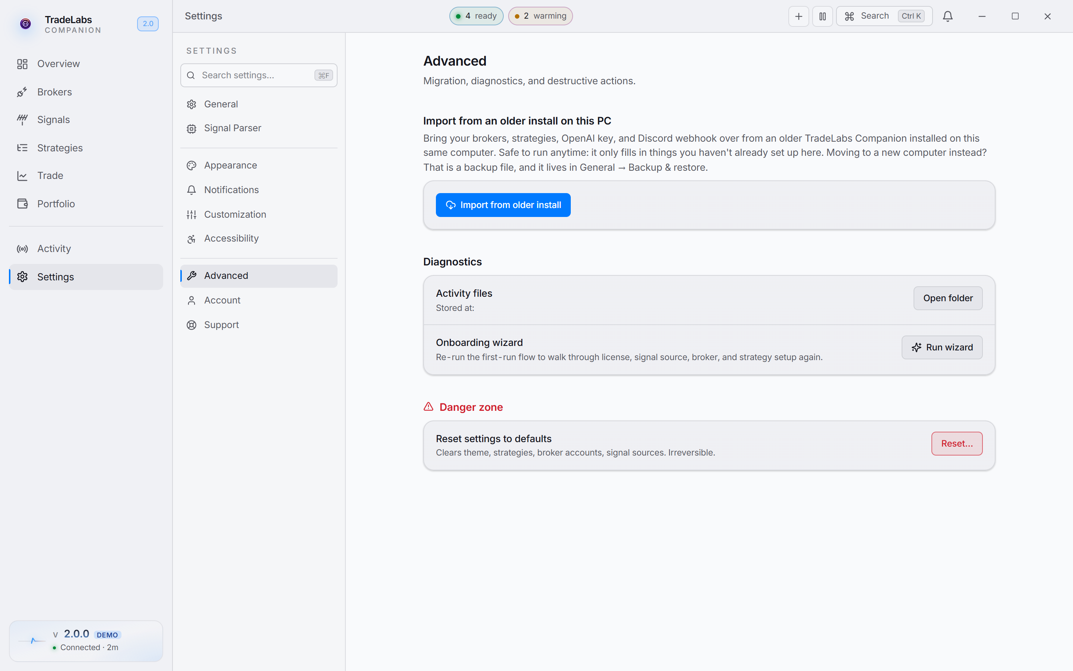Click 'Reset settings to defaults' text
This screenshot has height=671, width=1073.
coord(494,439)
